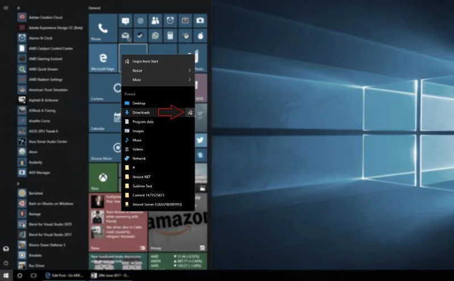The image size is (454, 281).
Task: Open the Resize submenu
Action: point(158,70)
